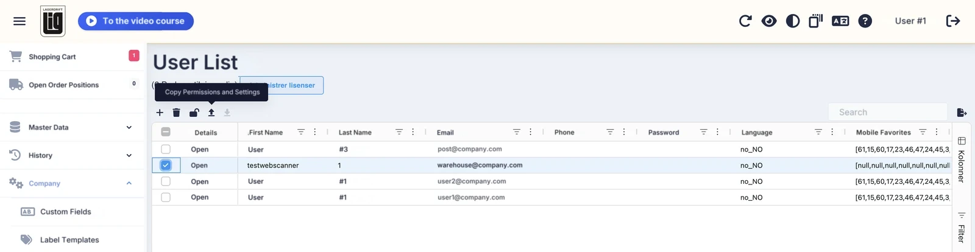Image resolution: width=975 pixels, height=252 pixels.
Task: Open Shopping Cart in sidebar
Action: [52, 57]
